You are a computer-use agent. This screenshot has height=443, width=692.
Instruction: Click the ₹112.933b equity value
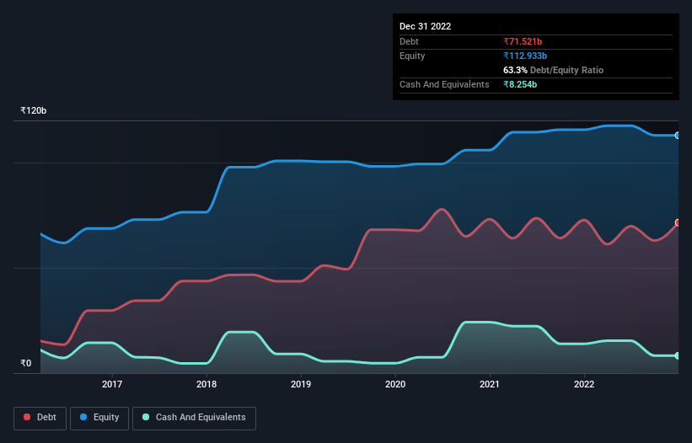pyautogui.click(x=525, y=56)
